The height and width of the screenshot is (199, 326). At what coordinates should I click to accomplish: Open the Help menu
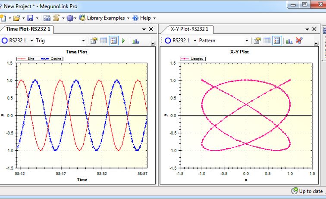tap(145, 18)
